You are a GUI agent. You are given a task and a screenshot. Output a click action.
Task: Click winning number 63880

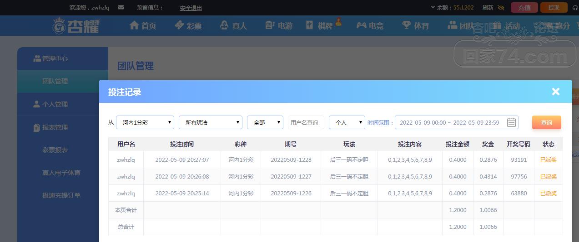[x=519, y=193]
